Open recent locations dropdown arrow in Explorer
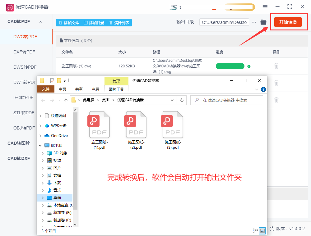 [59, 100]
